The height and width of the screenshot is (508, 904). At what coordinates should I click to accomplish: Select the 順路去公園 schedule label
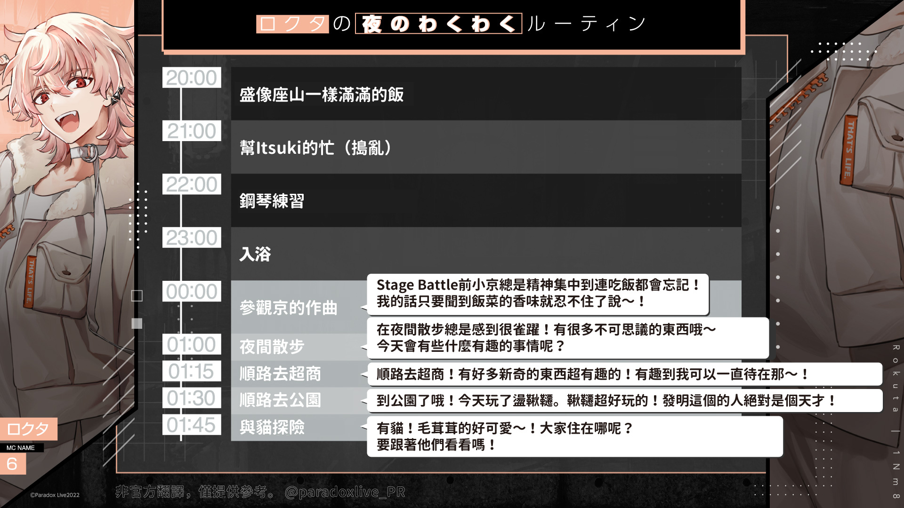(280, 400)
